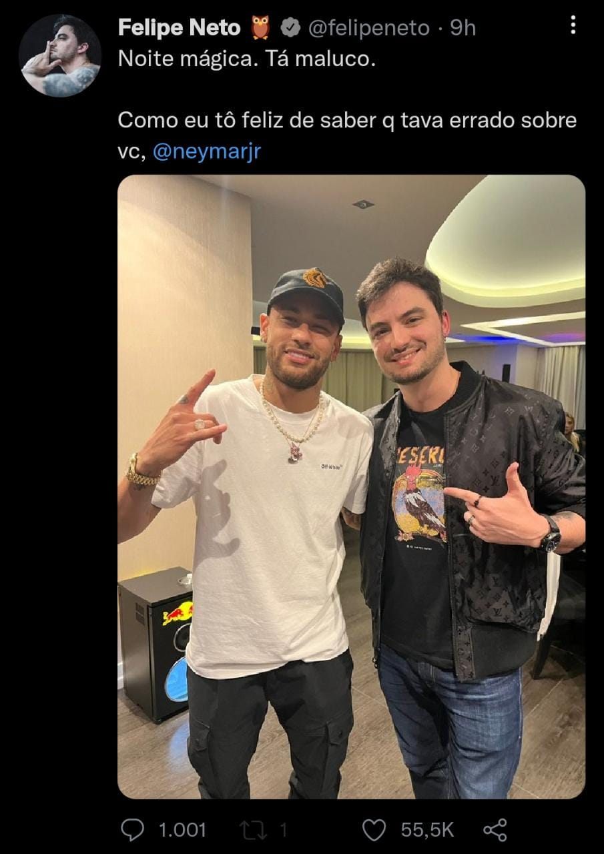
Task: Share the tweet via the share icon
Action: (495, 829)
